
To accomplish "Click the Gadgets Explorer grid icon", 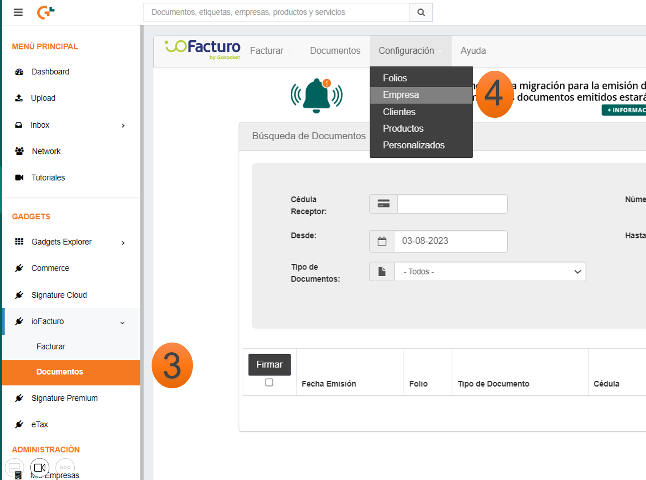I will [19, 242].
